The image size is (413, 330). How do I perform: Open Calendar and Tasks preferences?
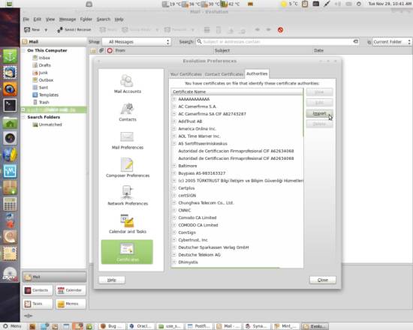coord(128,224)
